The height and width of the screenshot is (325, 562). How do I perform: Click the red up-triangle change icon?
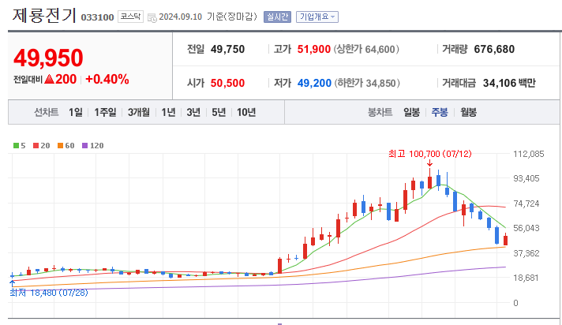point(49,79)
